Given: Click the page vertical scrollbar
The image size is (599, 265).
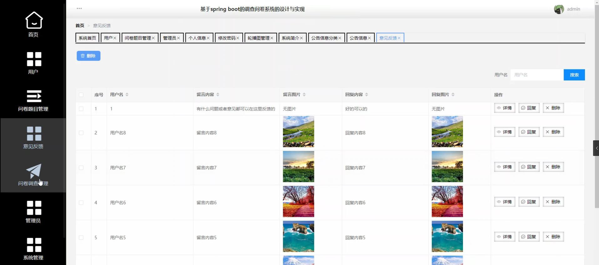Looking at the screenshot, I should point(597,106).
